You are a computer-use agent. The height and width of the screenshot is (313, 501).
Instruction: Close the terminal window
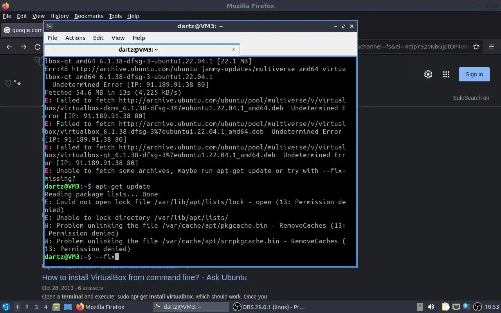[x=352, y=26]
